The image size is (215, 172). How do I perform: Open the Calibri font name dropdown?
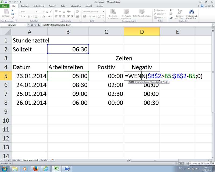coord(37,12)
